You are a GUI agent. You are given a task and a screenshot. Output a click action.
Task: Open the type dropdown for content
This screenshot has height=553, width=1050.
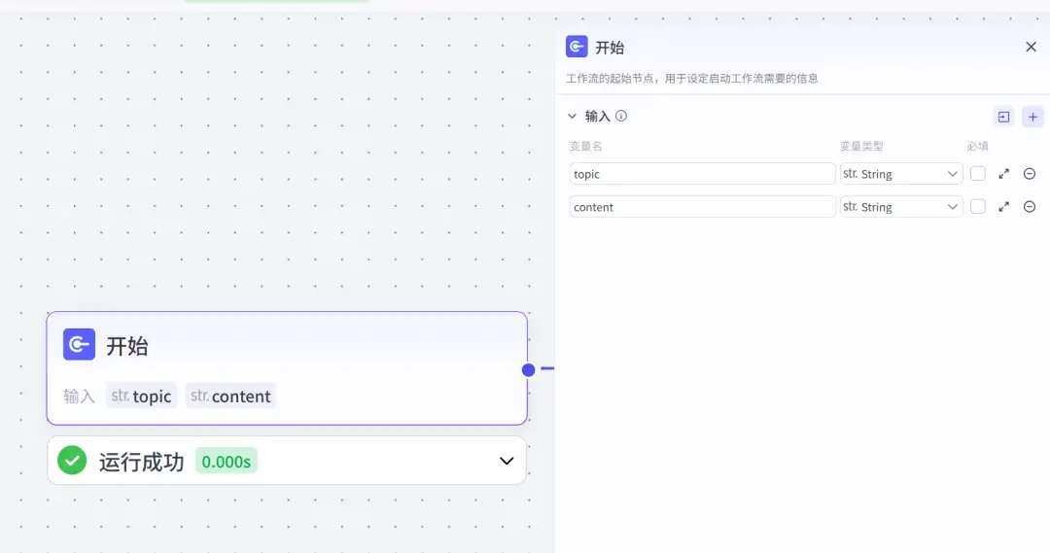tap(901, 207)
